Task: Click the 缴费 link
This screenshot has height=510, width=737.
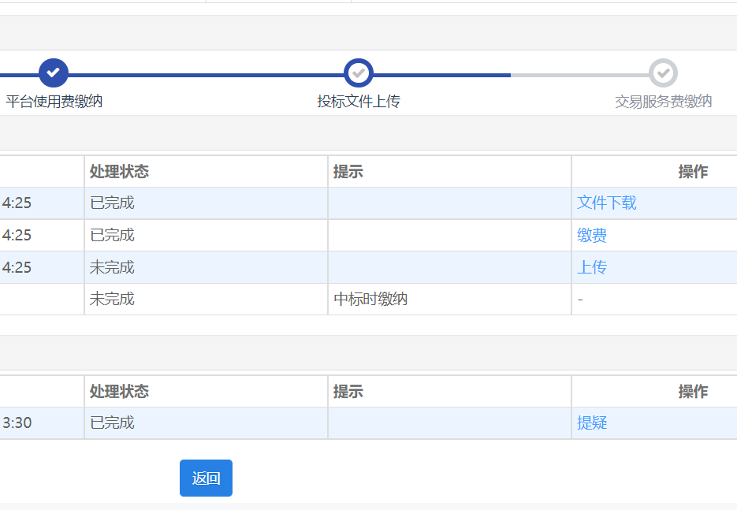Action: [591, 235]
